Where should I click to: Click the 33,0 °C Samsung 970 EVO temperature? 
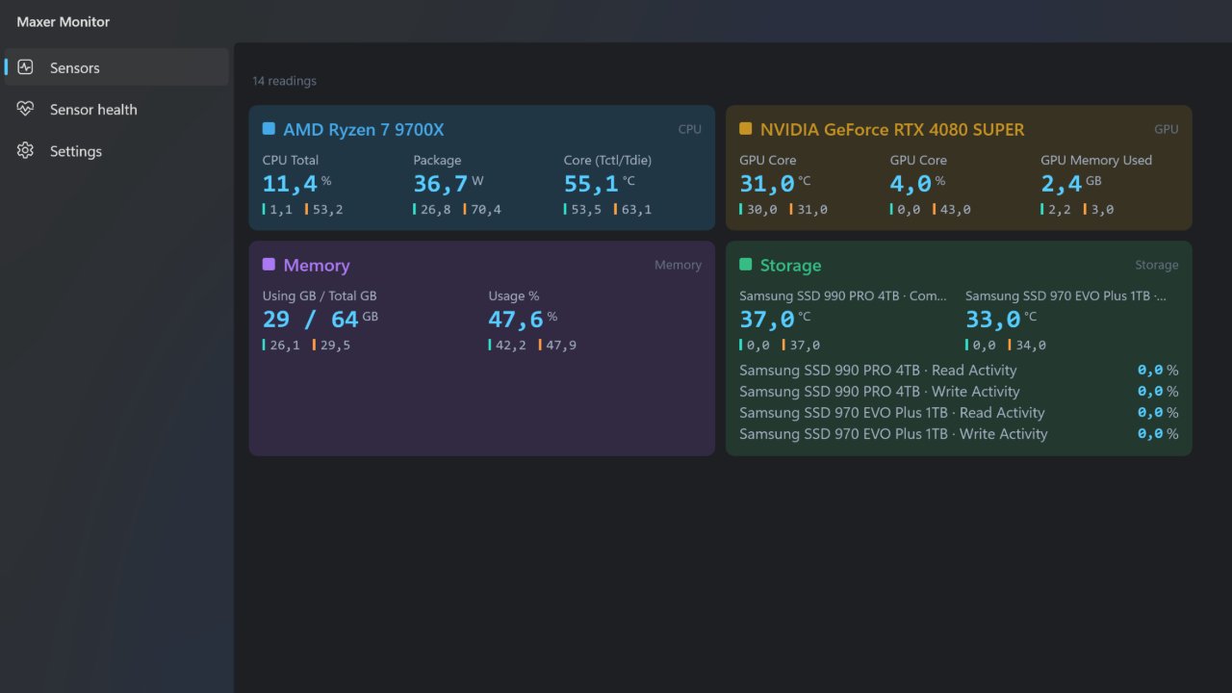click(1001, 319)
